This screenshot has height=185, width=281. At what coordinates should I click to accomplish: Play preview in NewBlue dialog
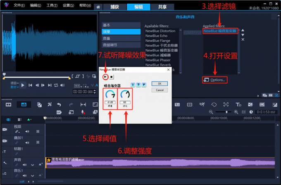tap(105, 77)
